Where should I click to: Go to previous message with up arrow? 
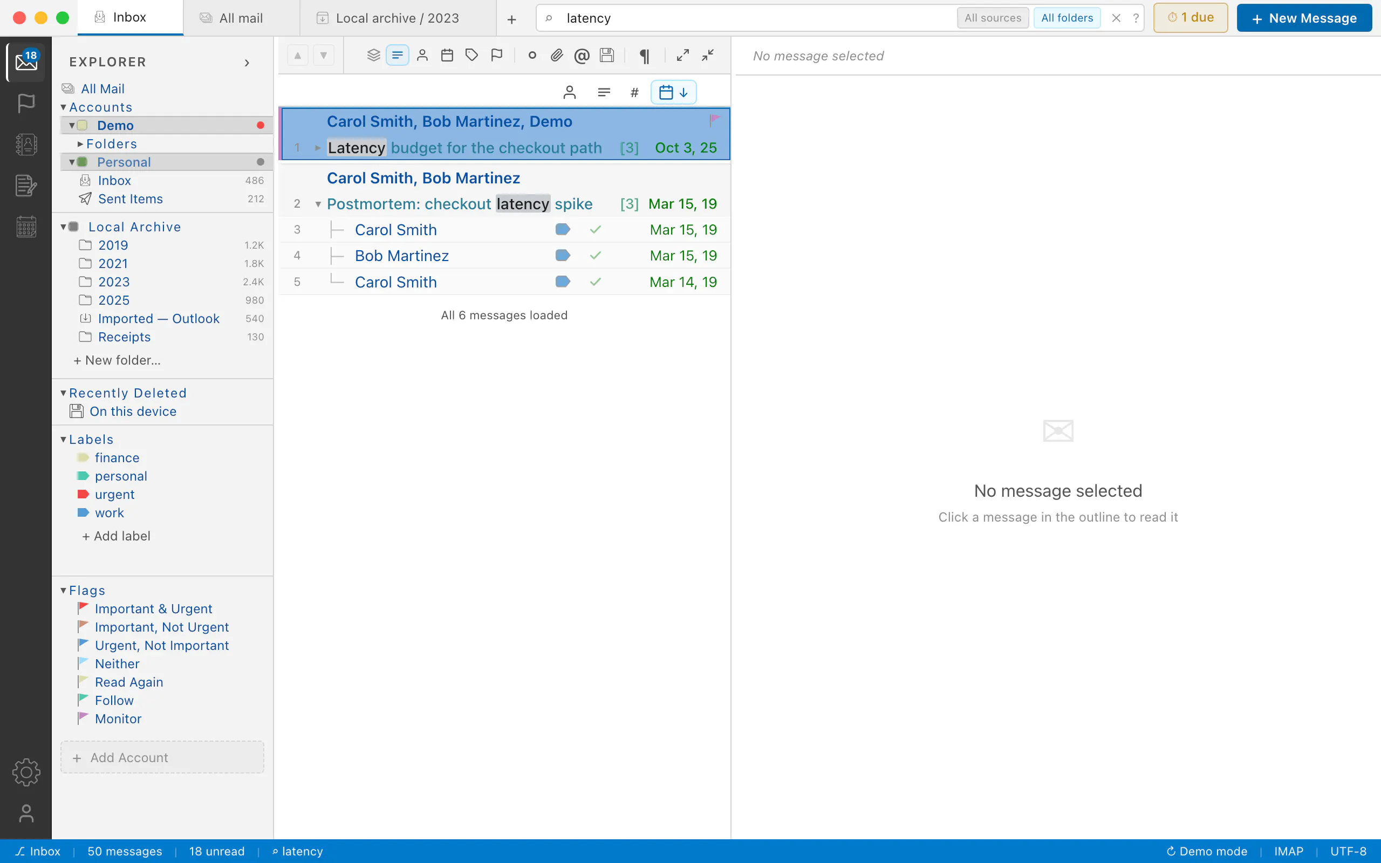pyautogui.click(x=297, y=56)
